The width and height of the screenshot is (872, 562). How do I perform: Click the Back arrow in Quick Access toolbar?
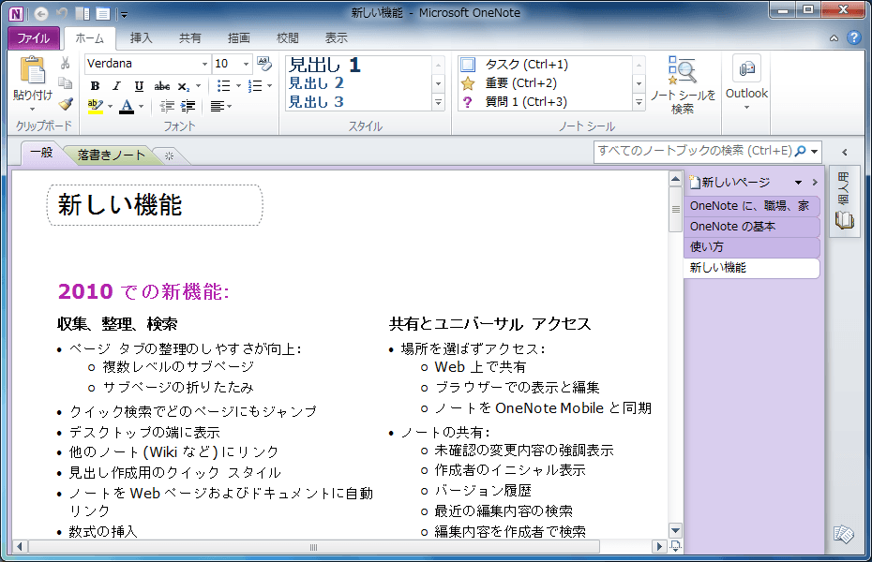(x=40, y=13)
